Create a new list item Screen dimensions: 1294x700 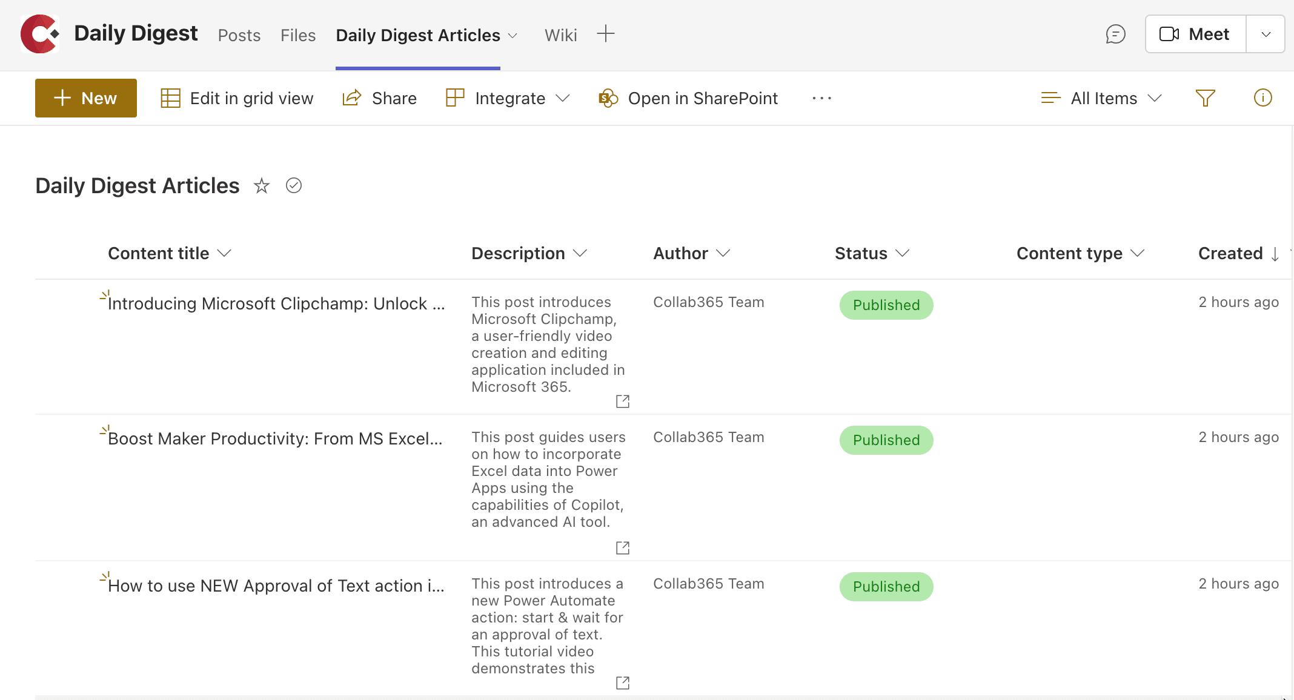click(x=85, y=97)
